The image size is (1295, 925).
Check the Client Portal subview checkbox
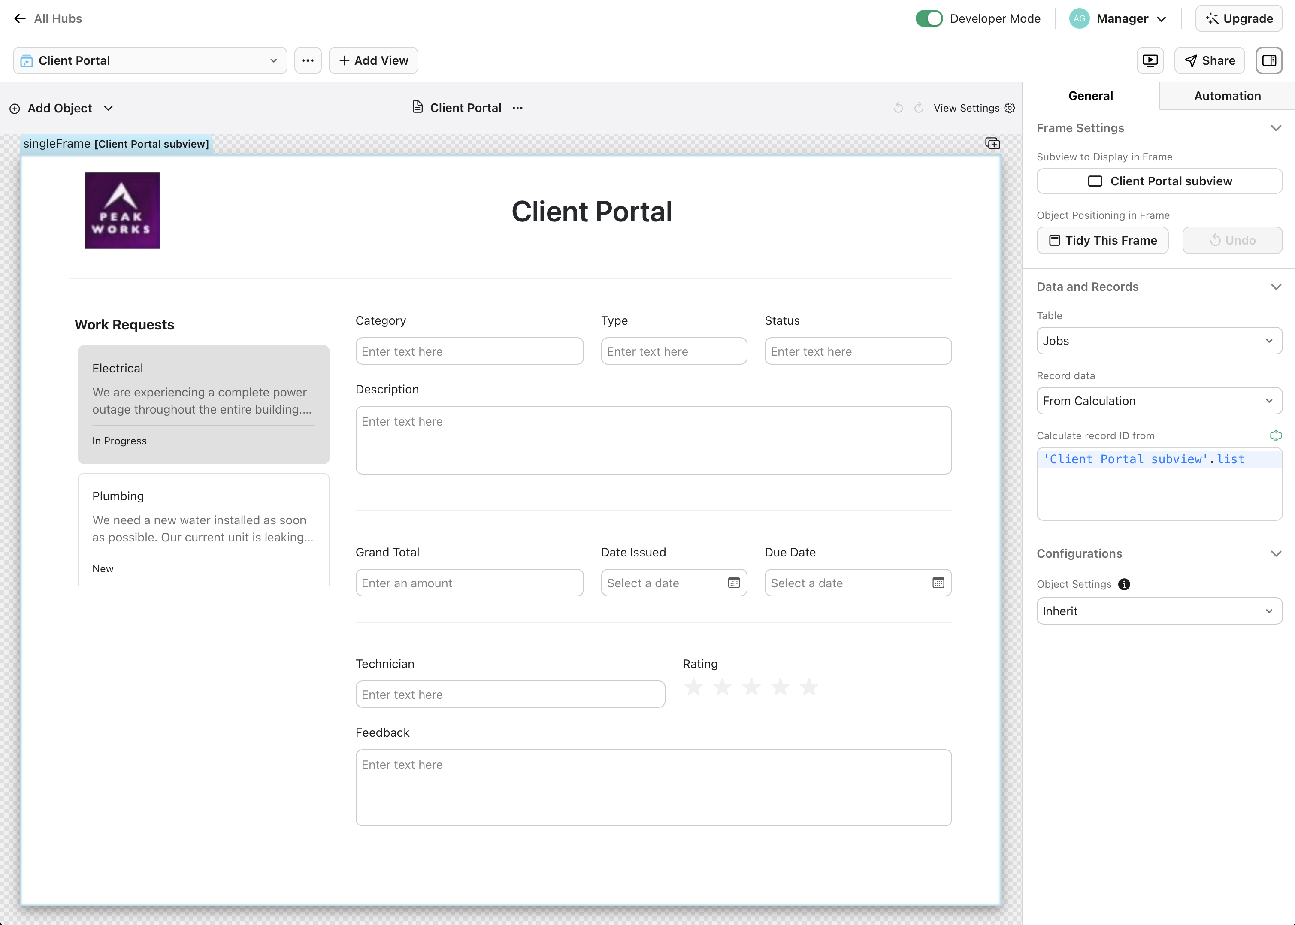(x=1095, y=181)
